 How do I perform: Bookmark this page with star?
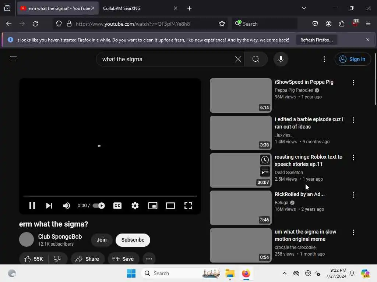(222, 24)
